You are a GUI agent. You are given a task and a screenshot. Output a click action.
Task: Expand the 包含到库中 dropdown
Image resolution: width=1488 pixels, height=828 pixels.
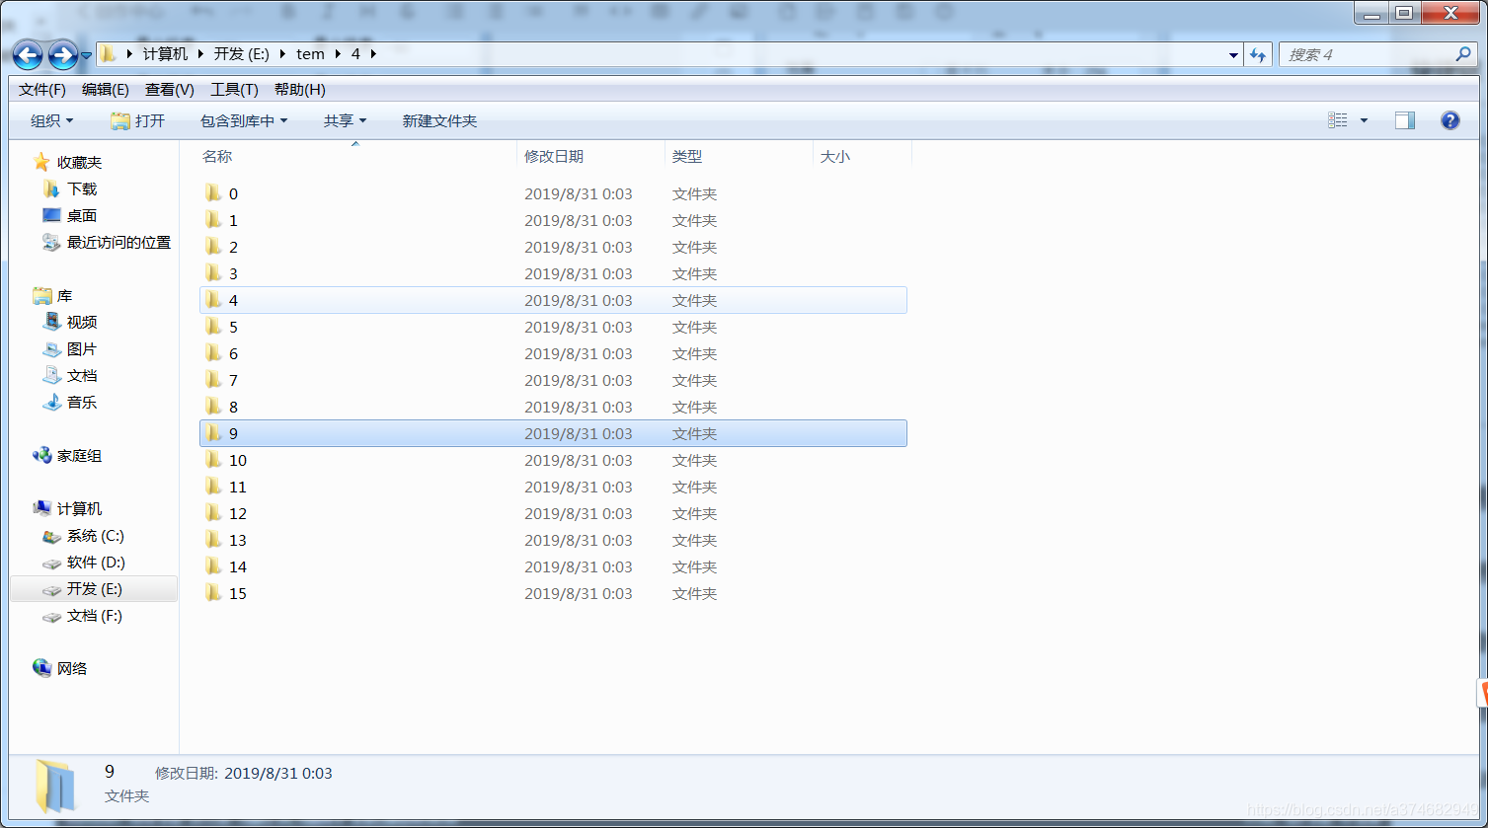point(244,120)
